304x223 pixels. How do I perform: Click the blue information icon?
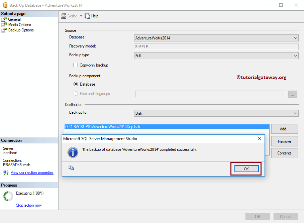tap(73, 152)
